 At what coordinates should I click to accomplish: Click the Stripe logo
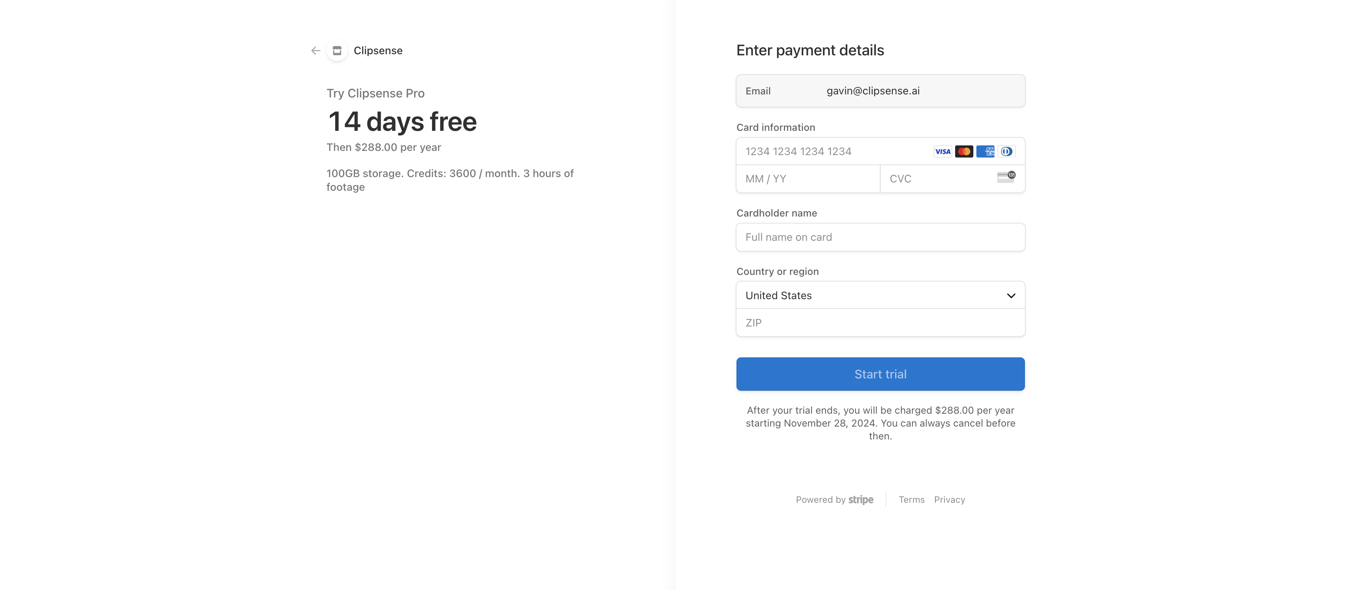pyautogui.click(x=861, y=500)
